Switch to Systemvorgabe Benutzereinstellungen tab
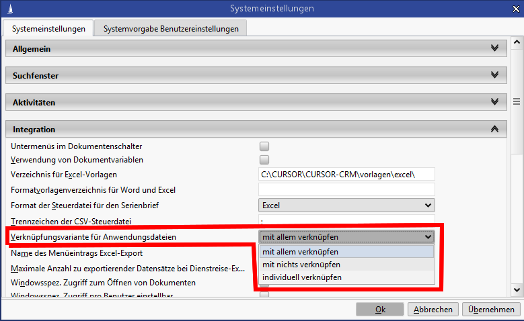The height and width of the screenshot is (321, 524). pyautogui.click(x=170, y=28)
